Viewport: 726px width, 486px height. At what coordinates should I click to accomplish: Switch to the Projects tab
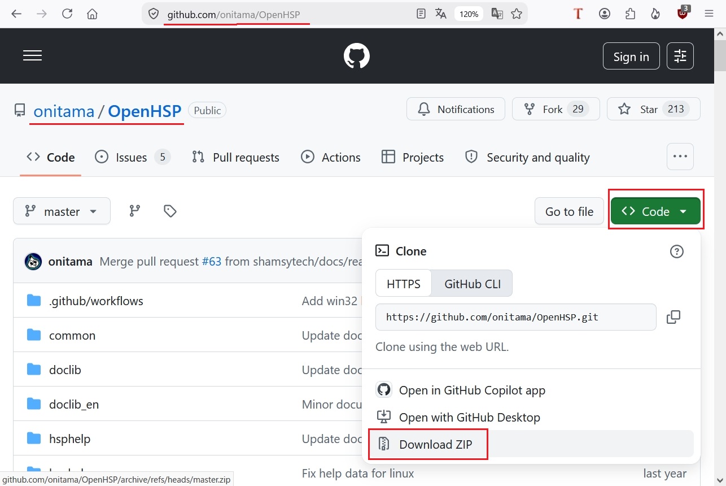tap(413, 157)
